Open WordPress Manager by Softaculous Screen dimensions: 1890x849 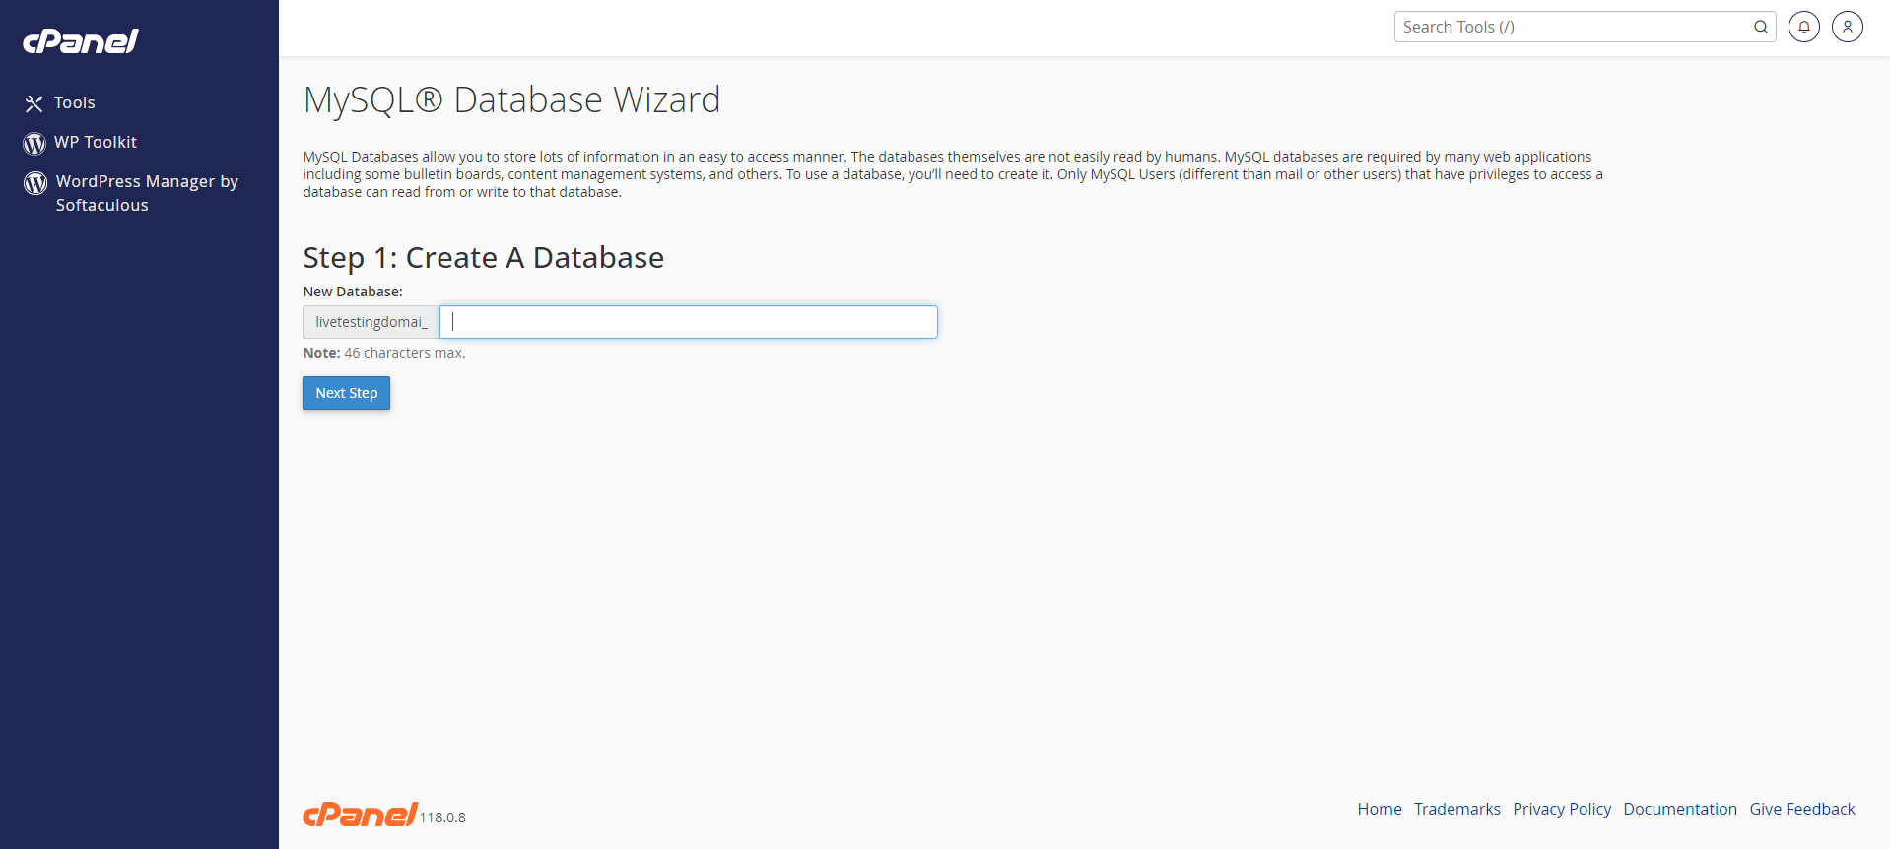click(147, 193)
